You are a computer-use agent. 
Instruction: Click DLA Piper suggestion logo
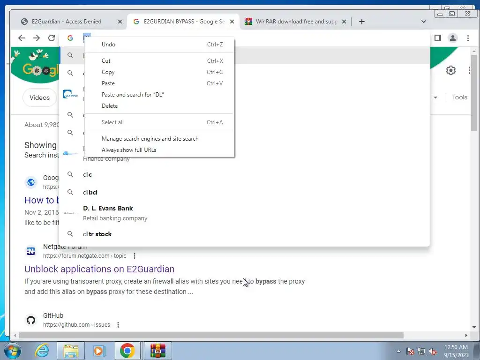(70, 94)
